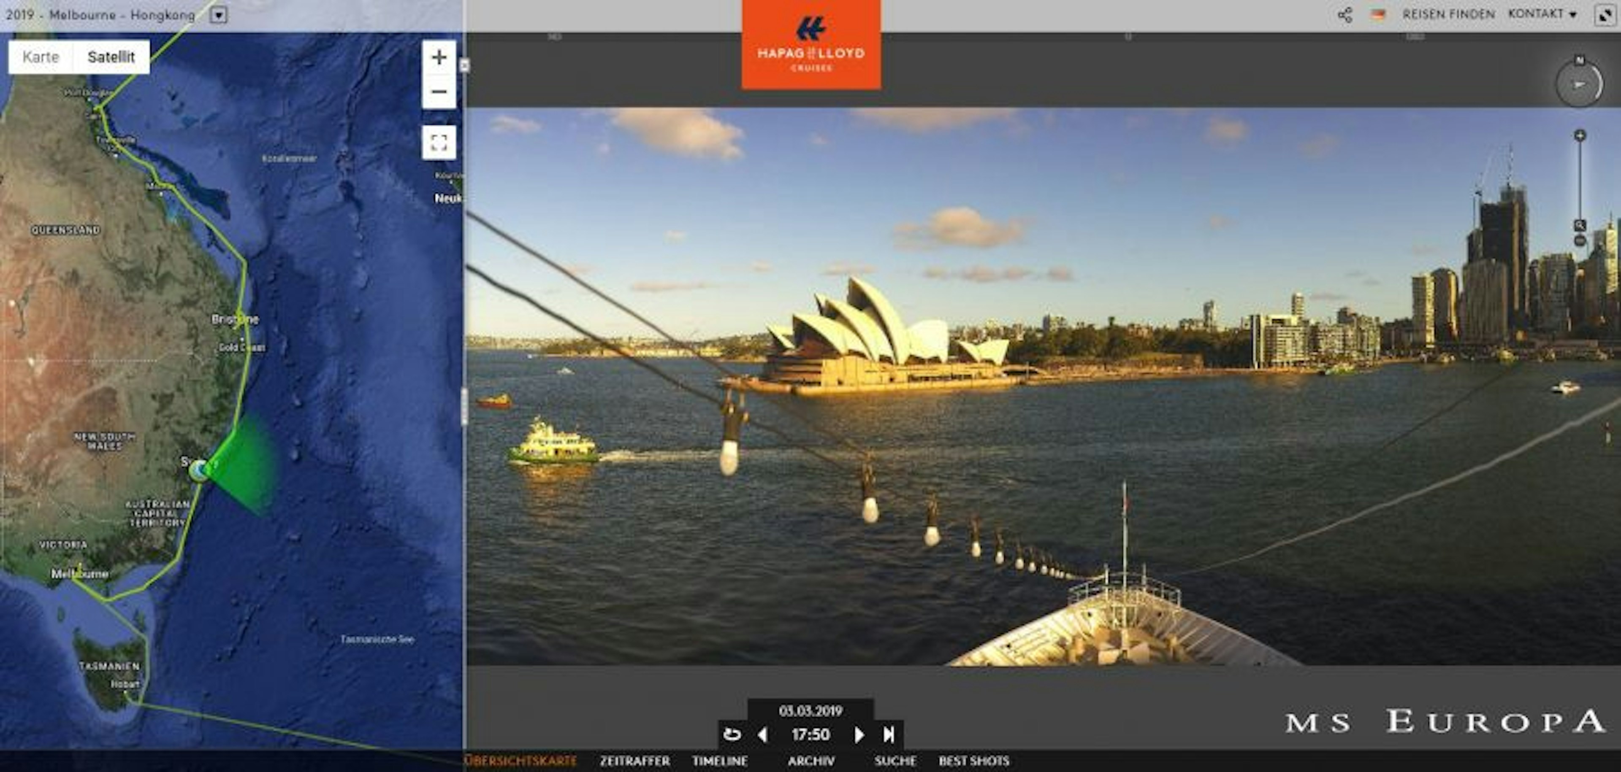Open the ZEITRAFFER tab

tap(634, 761)
